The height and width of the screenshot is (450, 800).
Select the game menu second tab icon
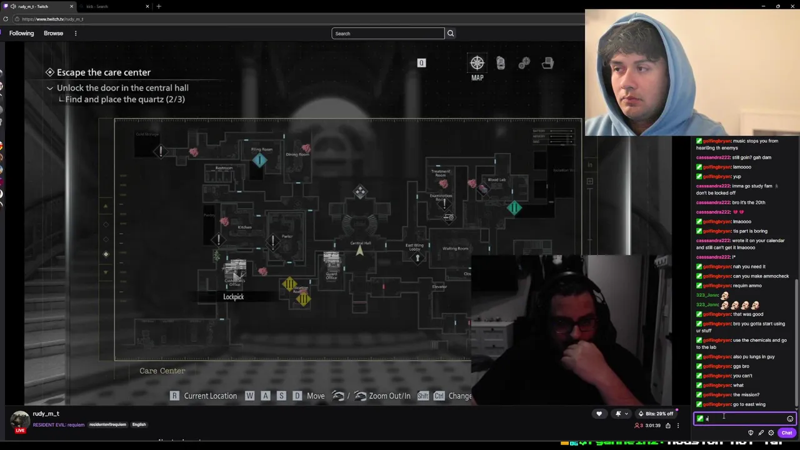click(x=501, y=63)
